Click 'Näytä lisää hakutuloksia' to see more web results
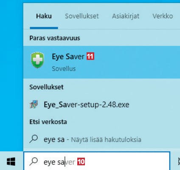This screenshot has width=180, height=170. (x=106, y=140)
